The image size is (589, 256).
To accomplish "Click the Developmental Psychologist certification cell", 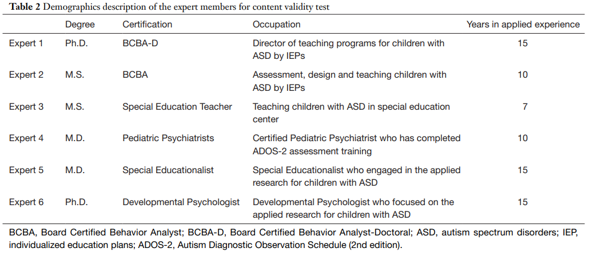I will pos(181,202).
